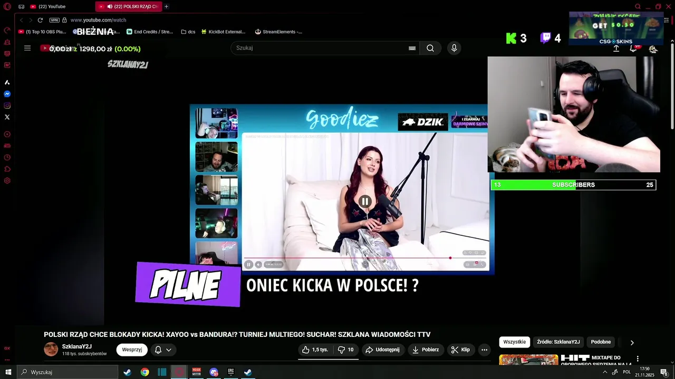Click the 'Pobierz' download button
The image size is (675, 379).
425,350
